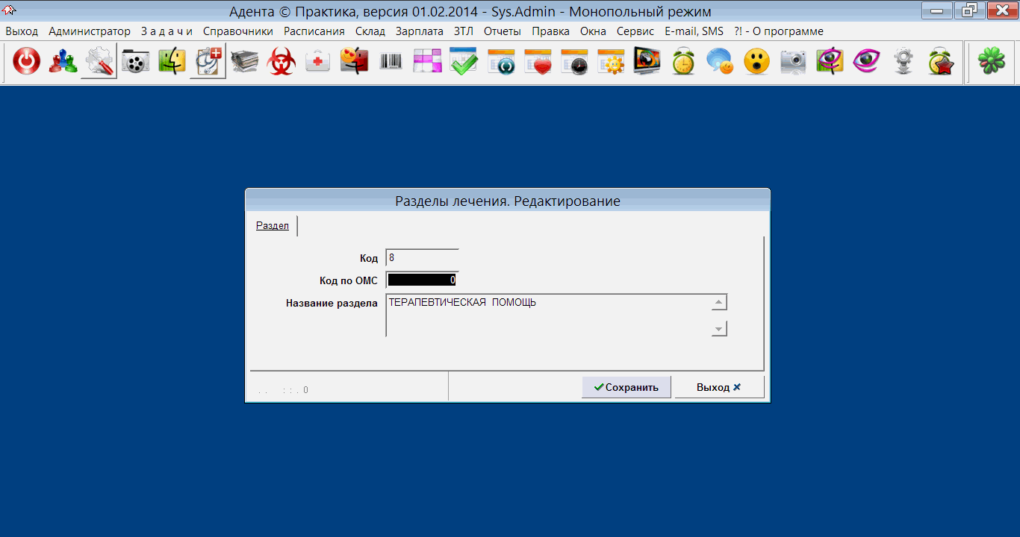Open the red biohazard symbol tool
The width and height of the screenshot is (1020, 537).
pyautogui.click(x=282, y=62)
